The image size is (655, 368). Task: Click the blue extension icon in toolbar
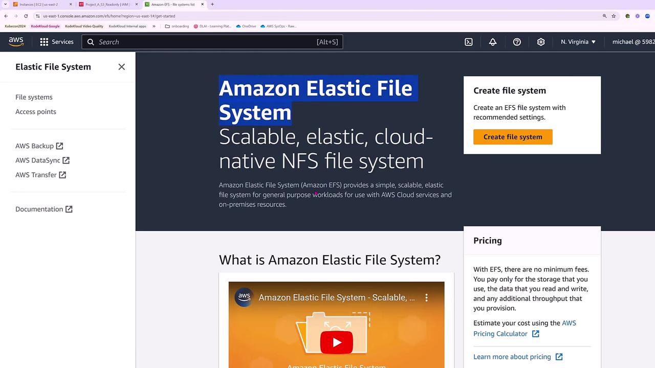tap(647, 16)
